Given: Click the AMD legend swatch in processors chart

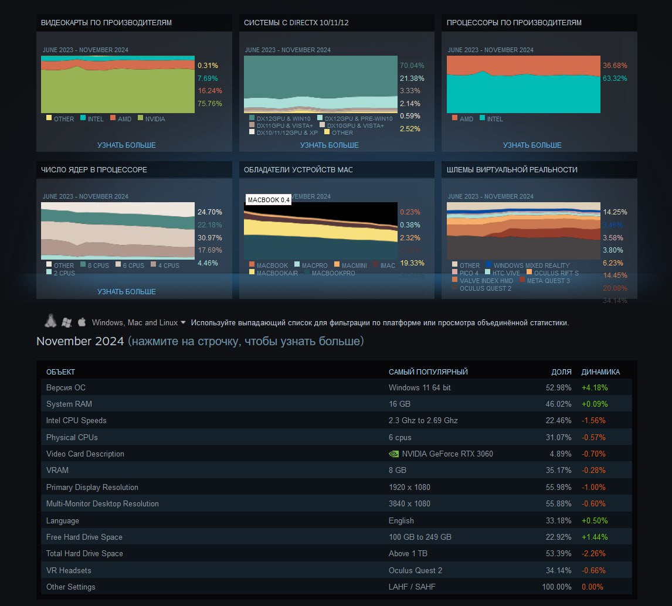Looking at the screenshot, I should click(x=454, y=118).
